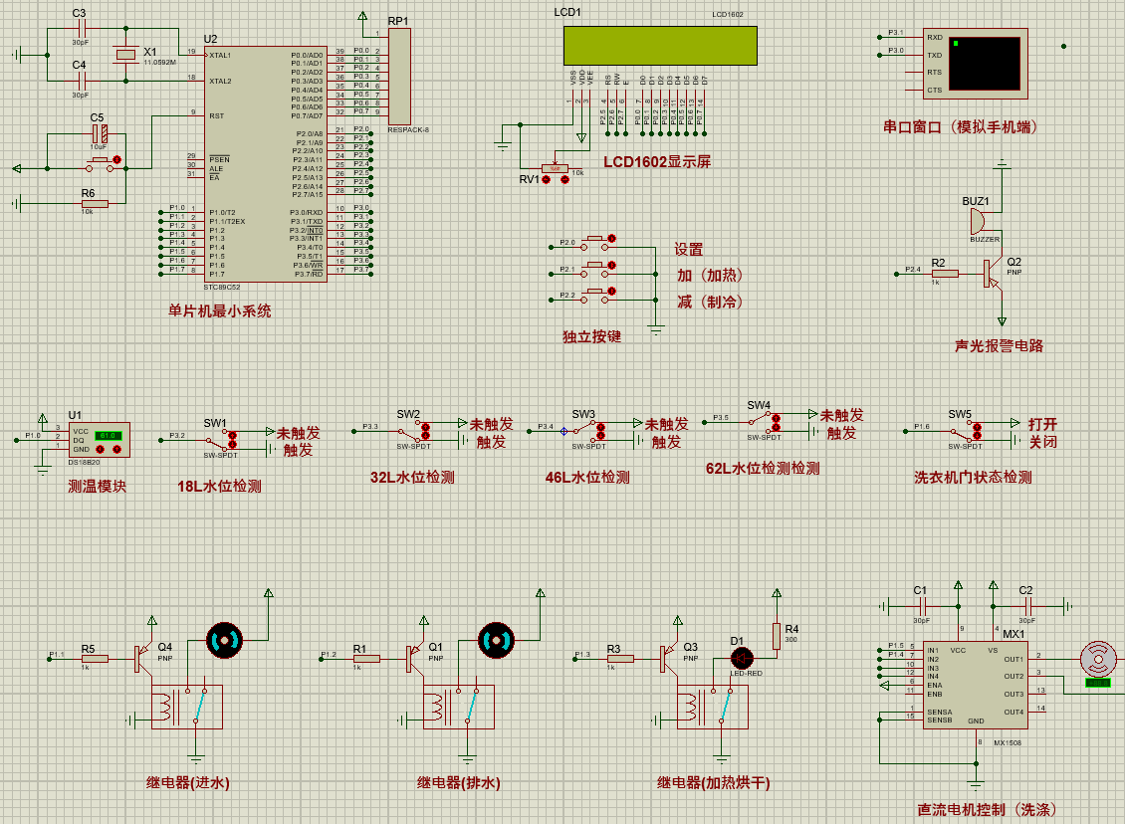This screenshot has height=824, width=1125.
Task: Select resistor R1 on the P1.2 line
Action: click(x=366, y=659)
